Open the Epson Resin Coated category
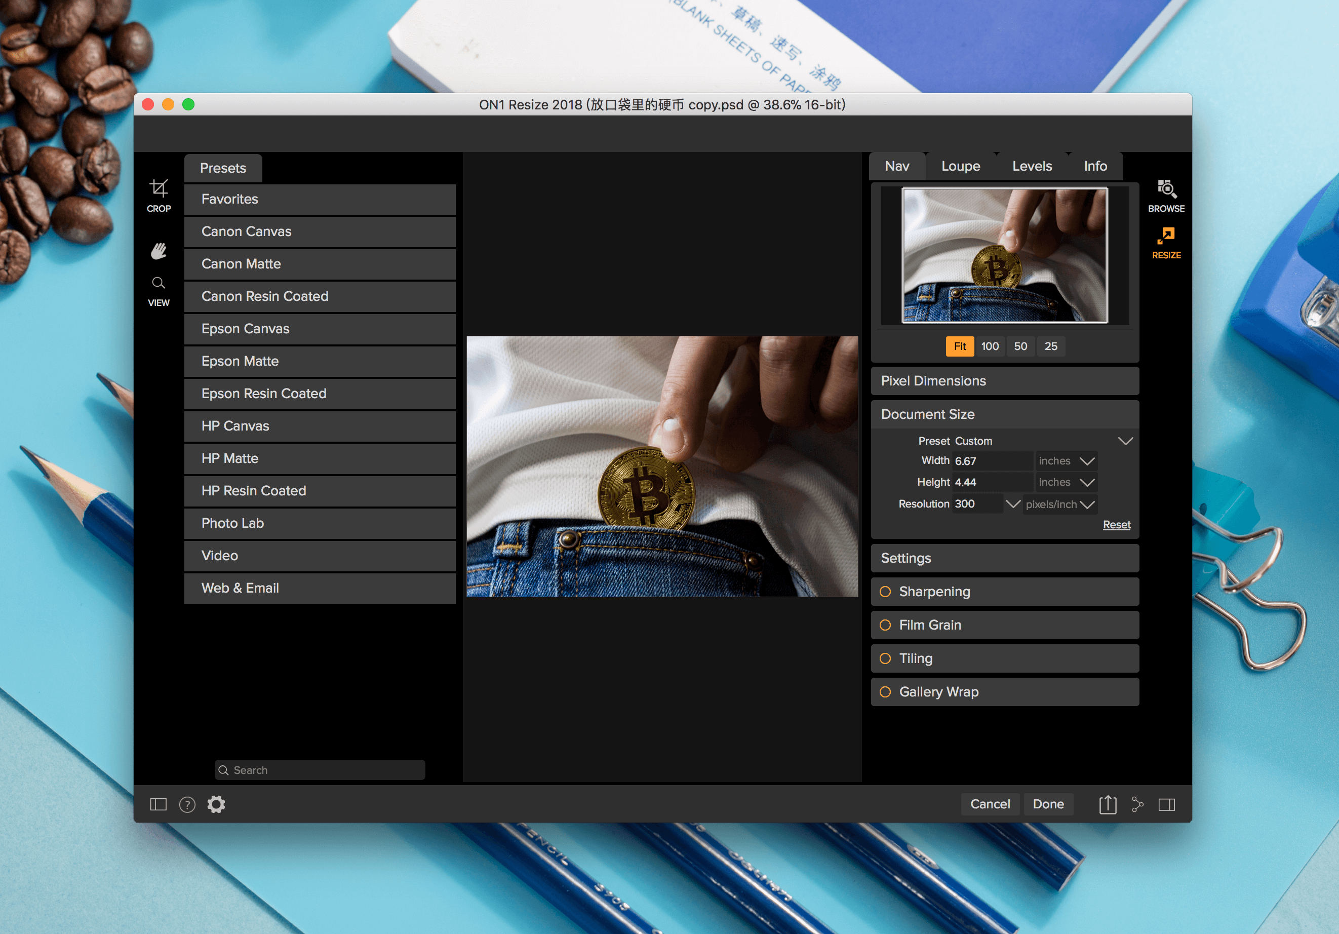Viewport: 1339px width, 934px height. click(320, 394)
